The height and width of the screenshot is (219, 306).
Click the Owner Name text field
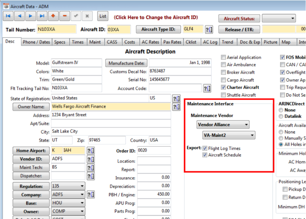[111, 106]
